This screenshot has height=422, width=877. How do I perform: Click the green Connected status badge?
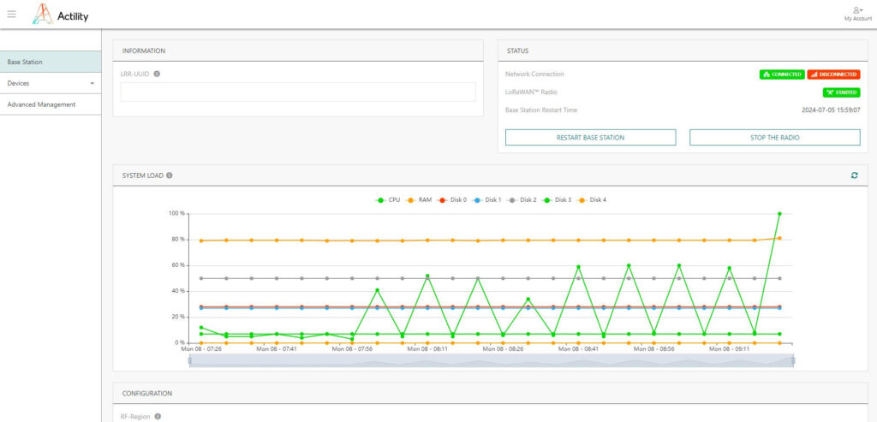pos(781,74)
